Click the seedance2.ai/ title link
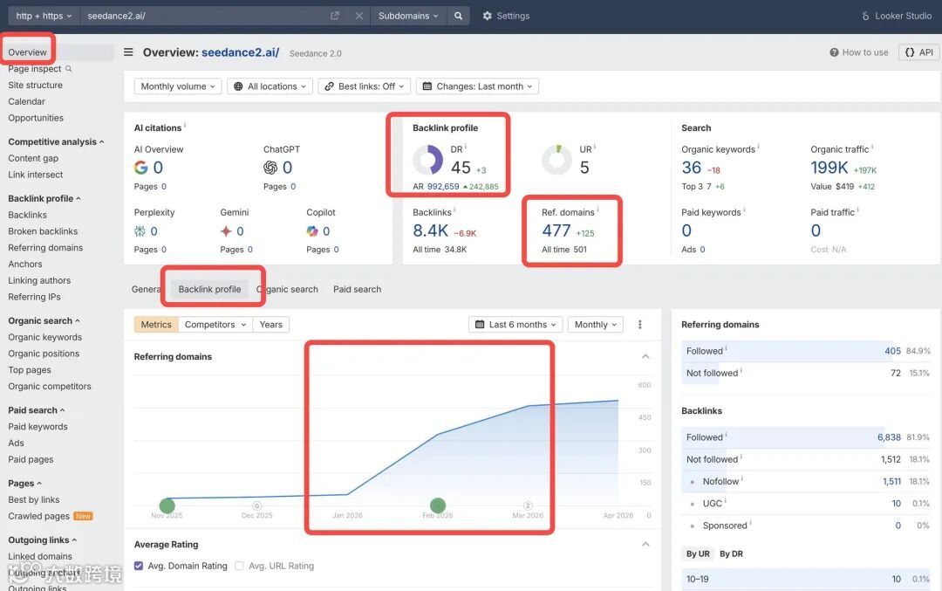This screenshot has height=591, width=942. click(x=241, y=53)
